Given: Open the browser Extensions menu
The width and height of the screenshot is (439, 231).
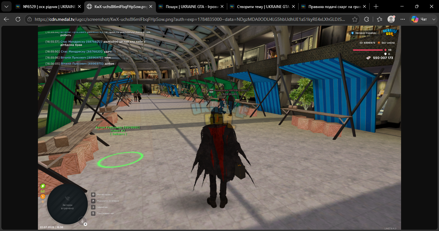Looking at the screenshot, I should pyautogui.click(x=366, y=19).
